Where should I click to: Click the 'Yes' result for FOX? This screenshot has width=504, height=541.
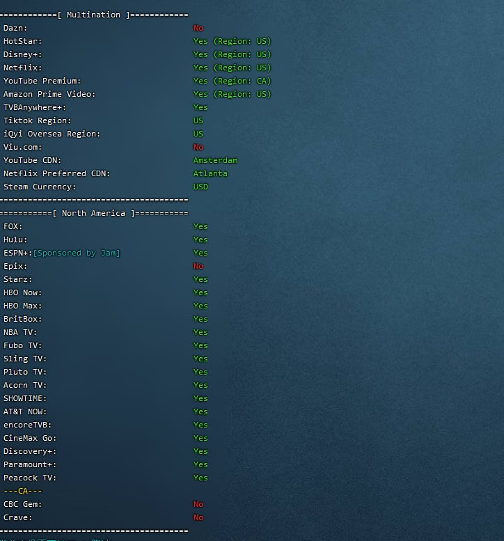point(200,226)
